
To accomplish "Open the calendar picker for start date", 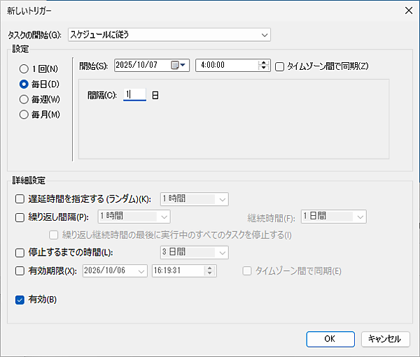I will [178, 65].
